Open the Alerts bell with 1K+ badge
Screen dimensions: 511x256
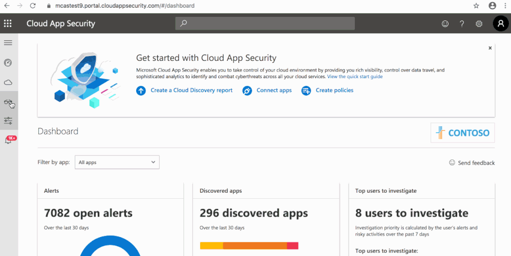pos(9,140)
